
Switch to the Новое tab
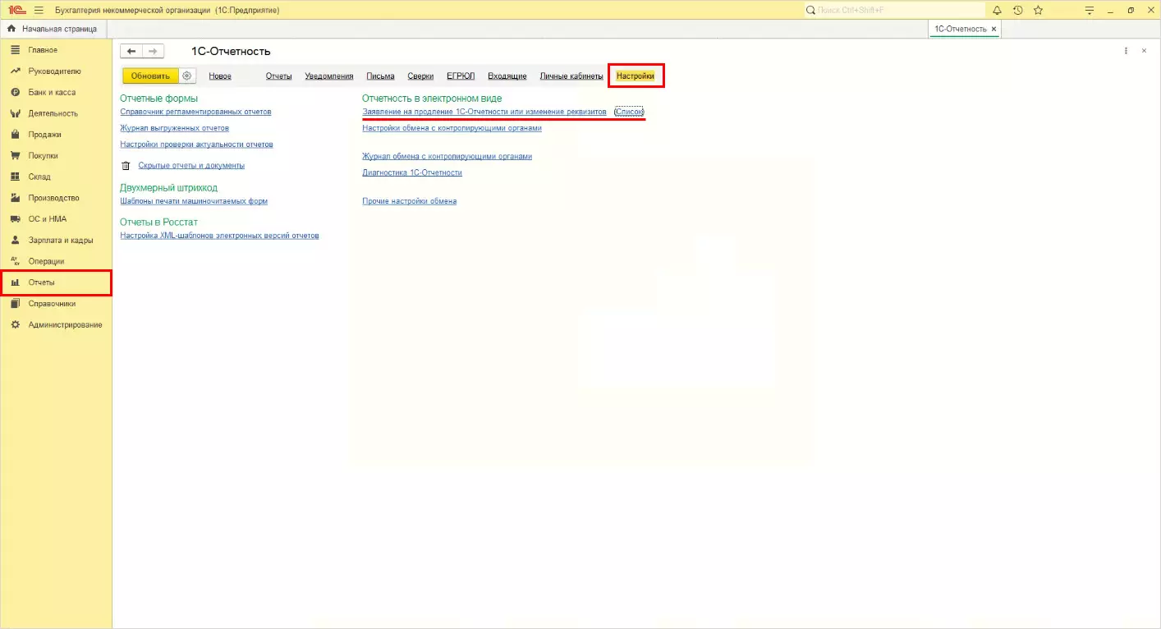pyautogui.click(x=220, y=76)
